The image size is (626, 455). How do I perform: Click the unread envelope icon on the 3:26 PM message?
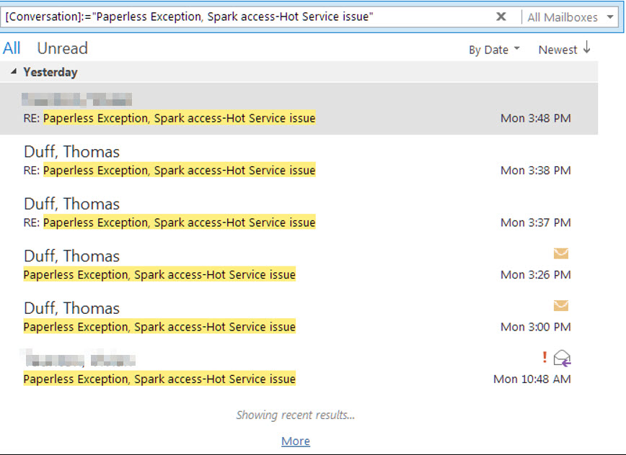point(561,253)
